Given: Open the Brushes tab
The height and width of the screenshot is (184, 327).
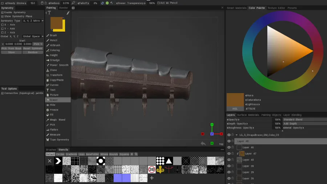Looking at the screenshot, I should coord(51,150).
